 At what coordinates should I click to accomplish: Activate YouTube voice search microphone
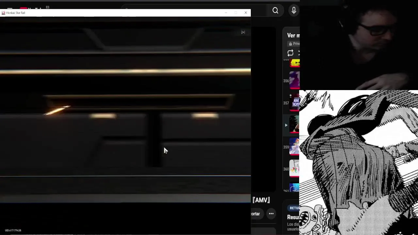tap(294, 11)
